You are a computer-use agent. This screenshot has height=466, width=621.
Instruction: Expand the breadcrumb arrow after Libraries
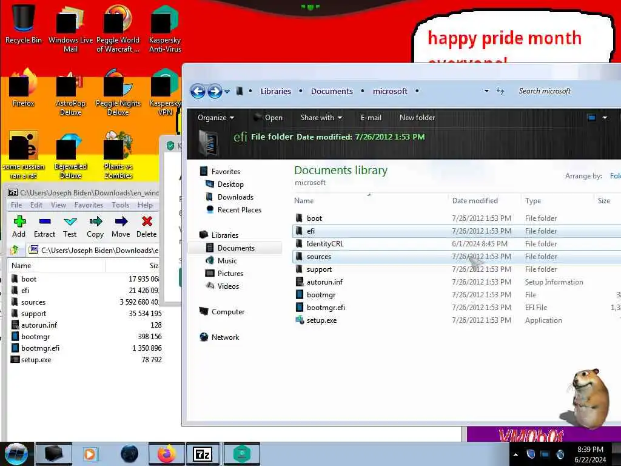point(301,91)
